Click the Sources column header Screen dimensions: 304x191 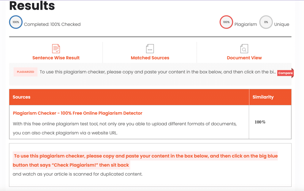click(x=21, y=97)
